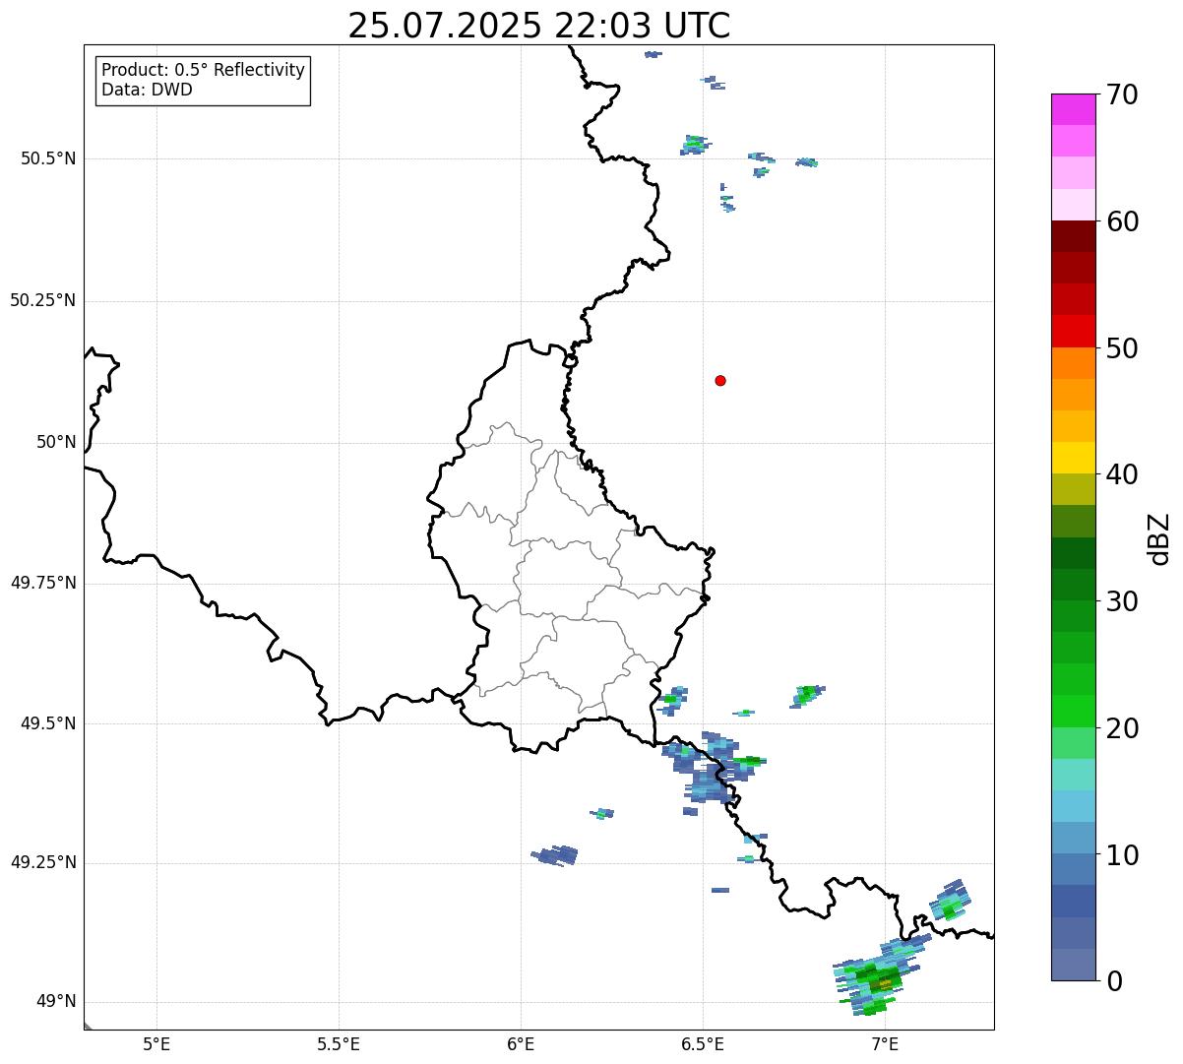
Task: Select the 10 label on colorbar
Action: (1122, 854)
